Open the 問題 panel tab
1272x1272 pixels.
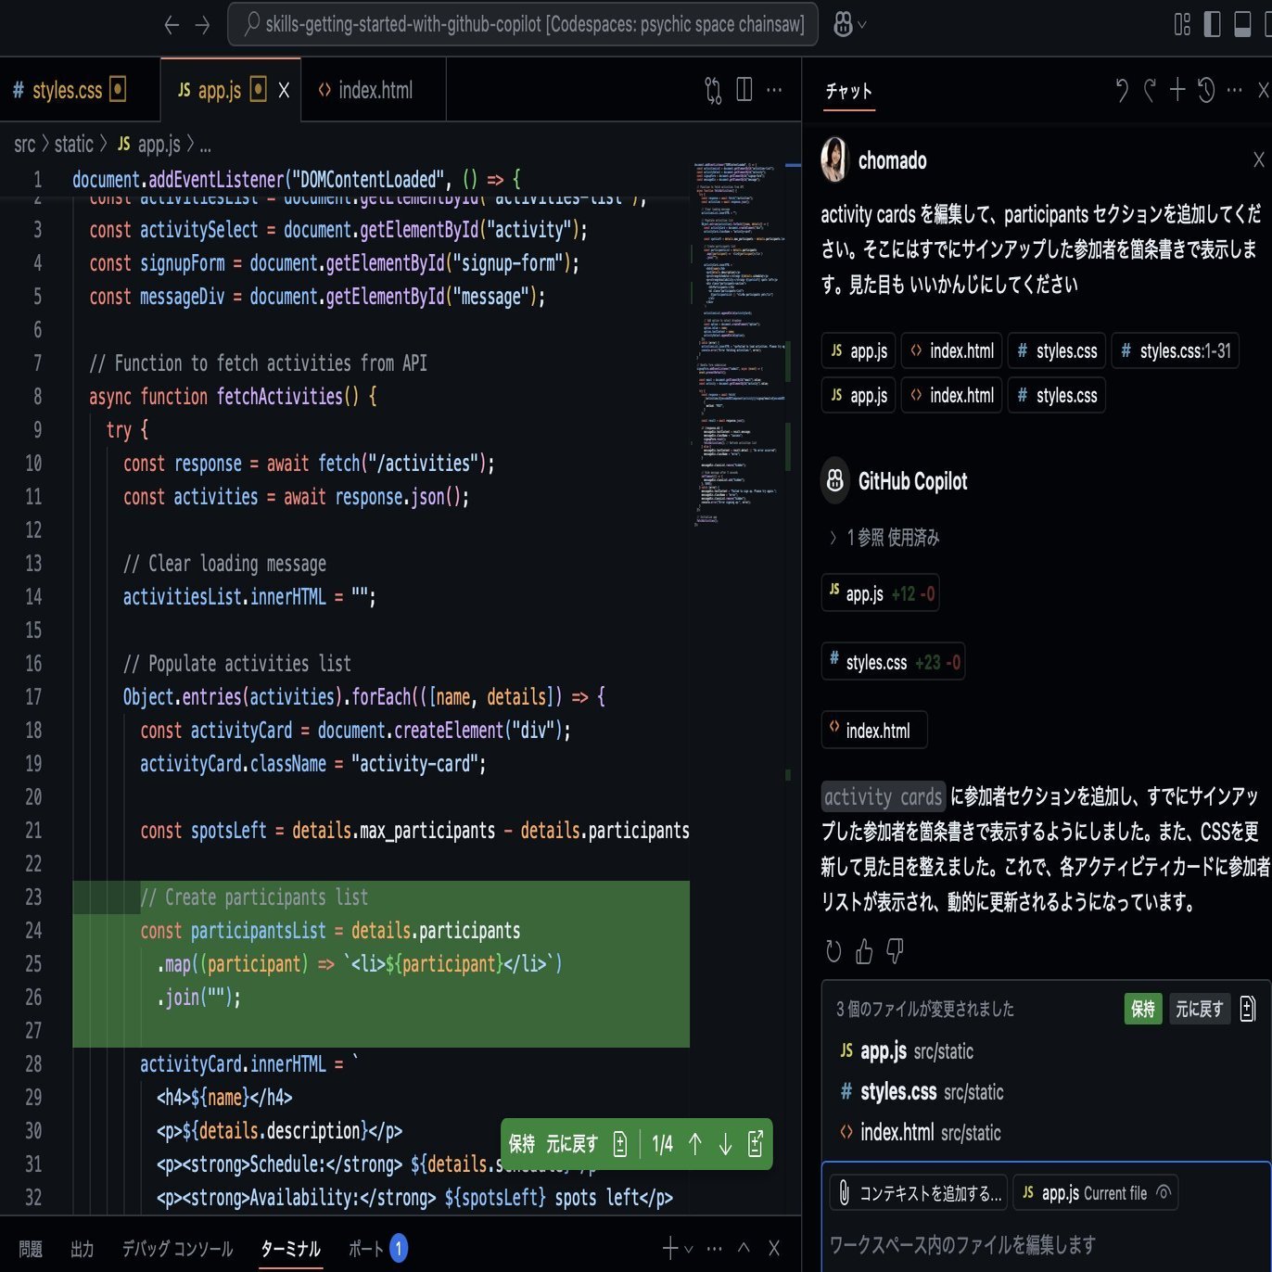coord(31,1249)
